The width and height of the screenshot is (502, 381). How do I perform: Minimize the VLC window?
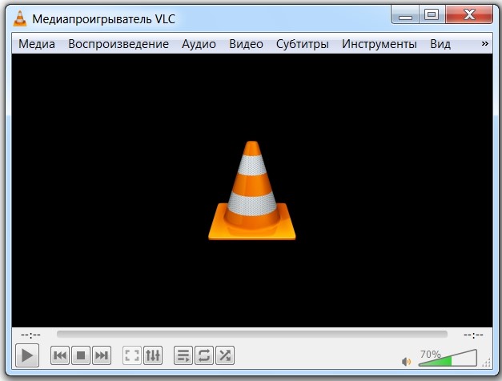(x=405, y=14)
